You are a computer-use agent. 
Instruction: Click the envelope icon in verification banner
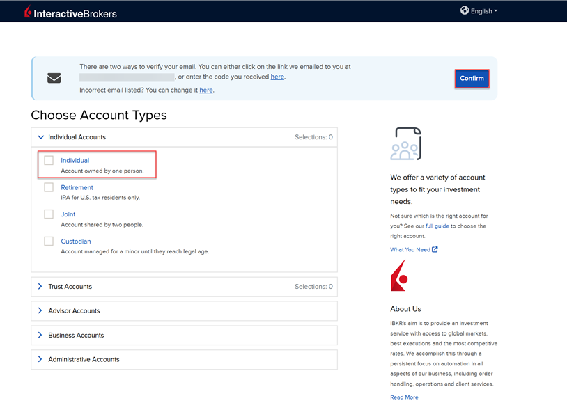(54, 78)
